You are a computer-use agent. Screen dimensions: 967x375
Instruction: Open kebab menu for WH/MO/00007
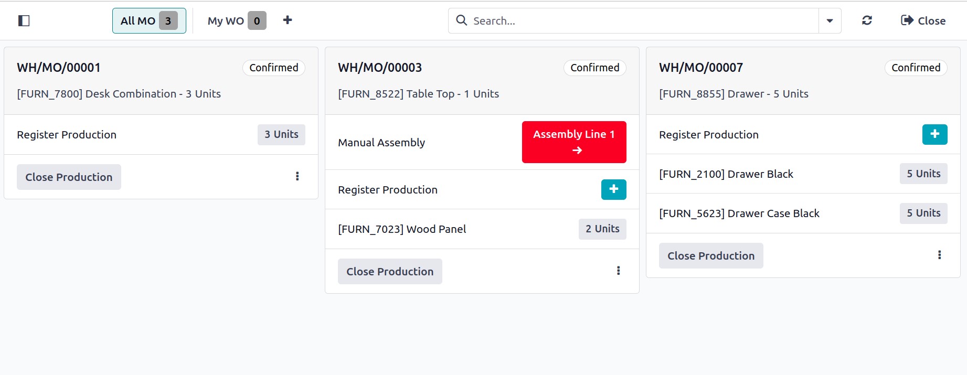click(x=940, y=255)
